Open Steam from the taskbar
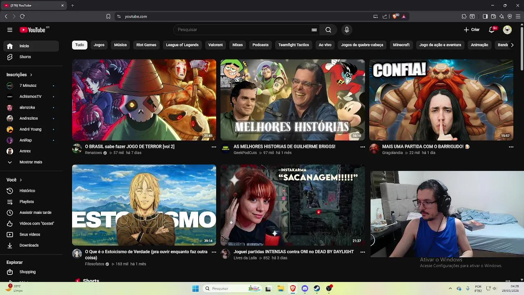The height and width of the screenshot is (295, 524). click(x=317, y=288)
